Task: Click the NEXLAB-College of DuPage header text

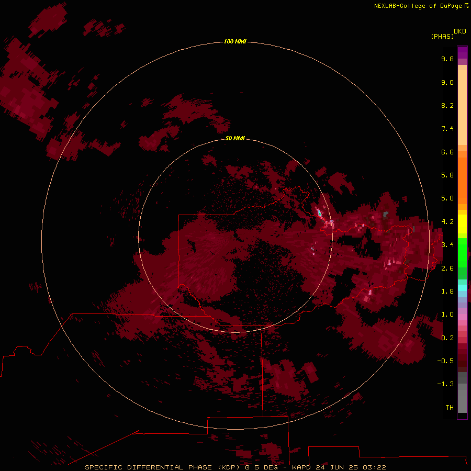Action: 421,6
